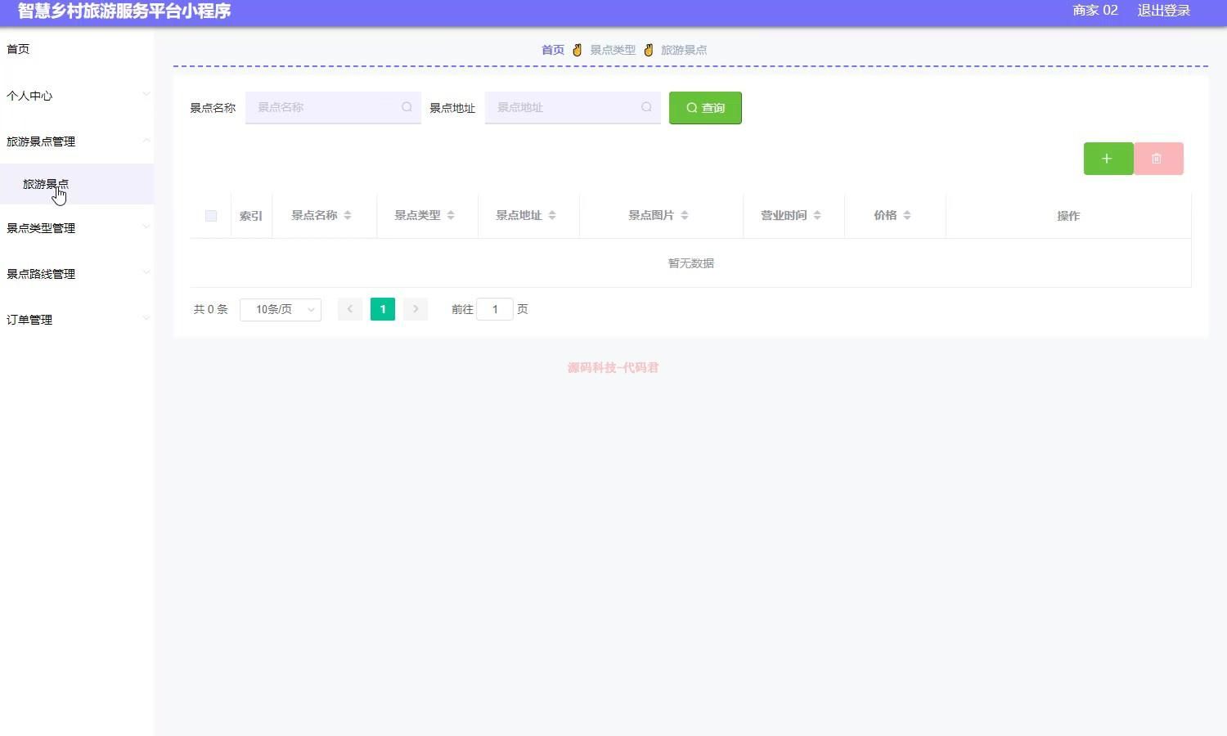Click the green add (+) button
This screenshot has width=1227, height=736.
[1108, 159]
